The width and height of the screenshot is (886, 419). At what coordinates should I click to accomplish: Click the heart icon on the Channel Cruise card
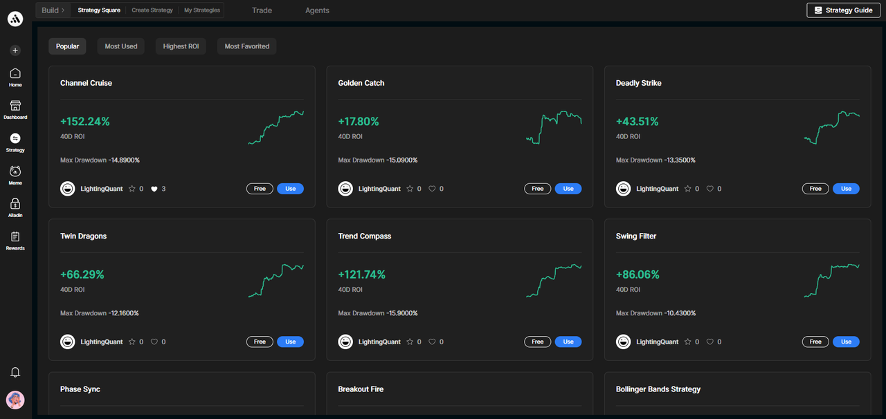[154, 189]
